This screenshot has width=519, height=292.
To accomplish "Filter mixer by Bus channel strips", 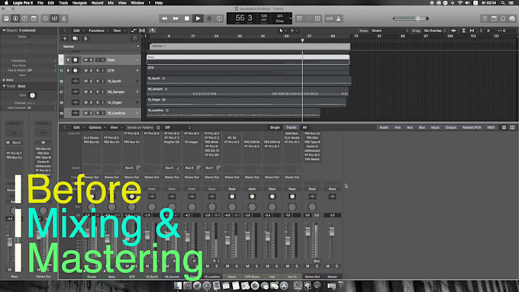I will coord(422,127).
